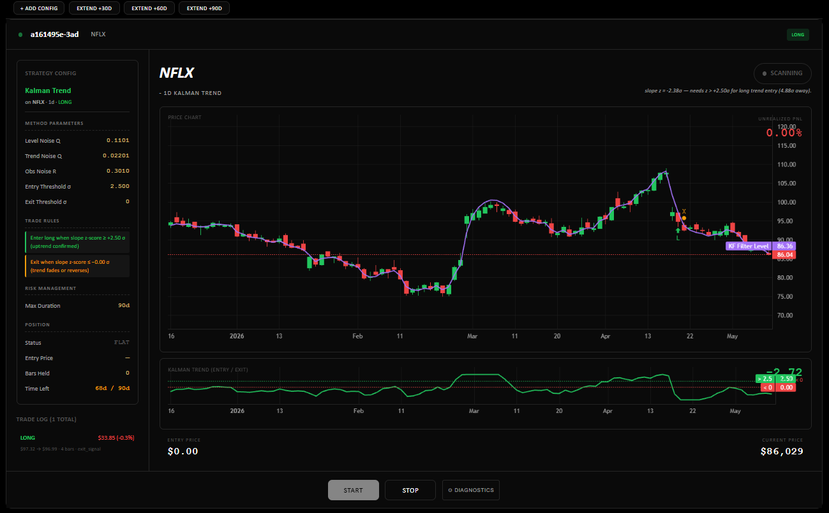Click the 1D KALMAN TREND subtitle
The image size is (829, 513).
(192, 93)
